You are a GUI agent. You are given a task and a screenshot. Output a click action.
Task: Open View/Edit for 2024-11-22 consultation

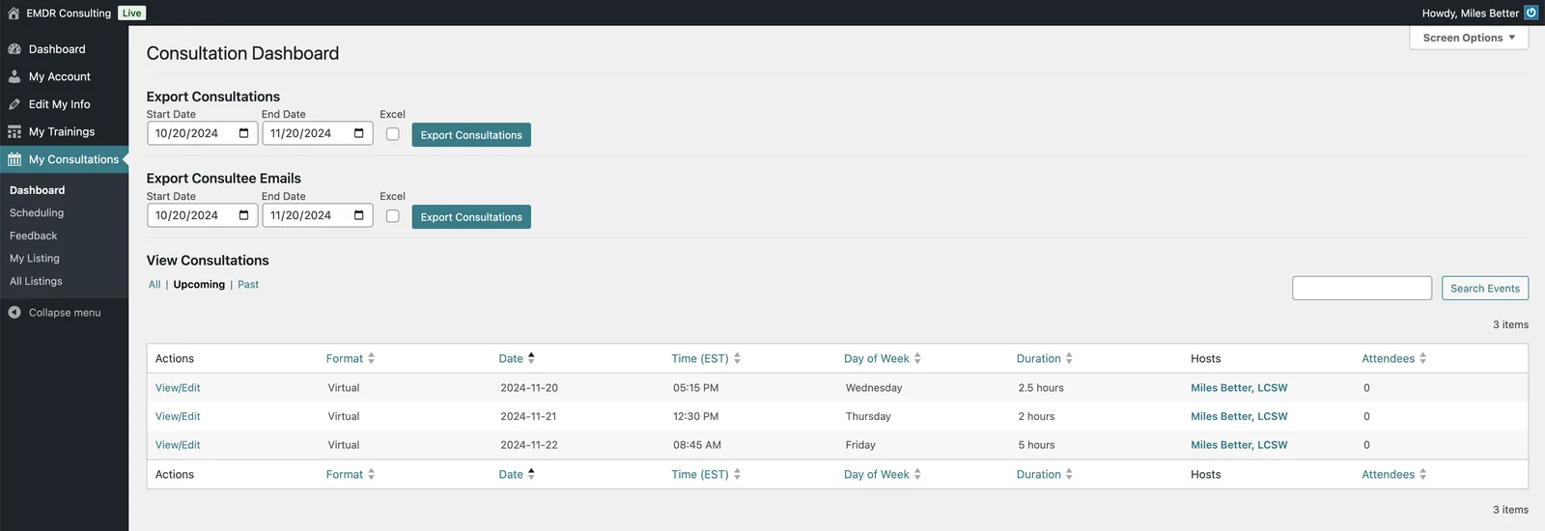pos(178,445)
